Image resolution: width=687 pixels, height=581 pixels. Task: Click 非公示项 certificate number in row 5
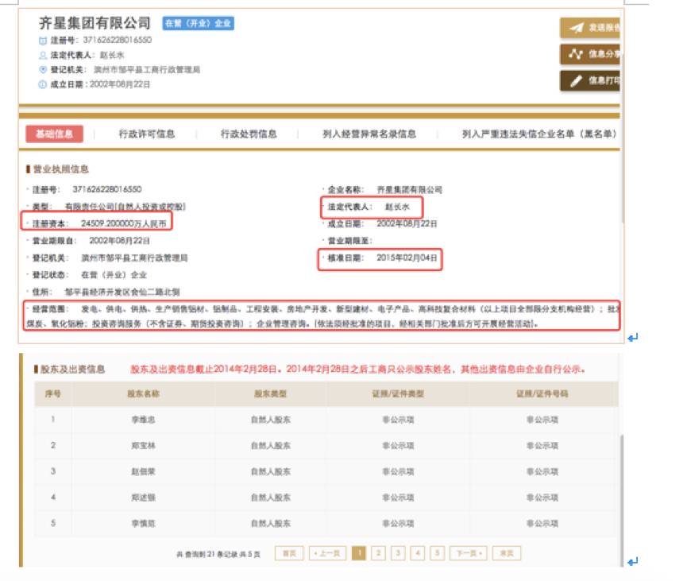tap(542, 524)
